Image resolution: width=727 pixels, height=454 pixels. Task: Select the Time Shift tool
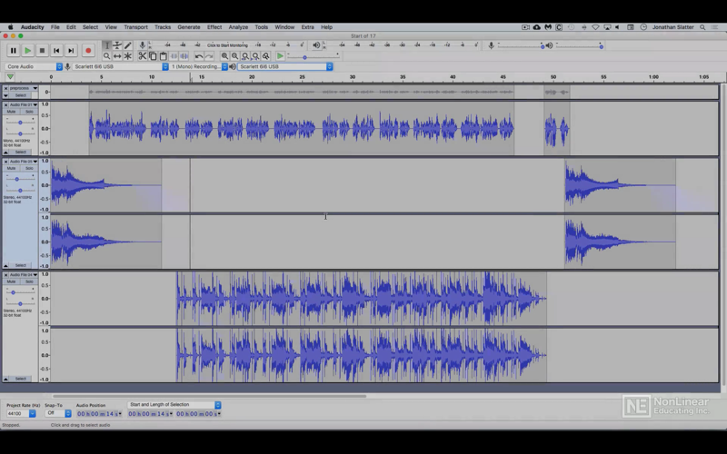click(x=117, y=56)
